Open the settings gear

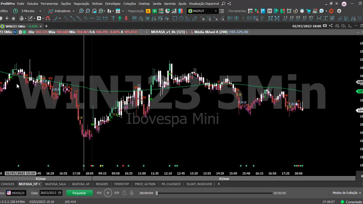(x=339, y=11)
